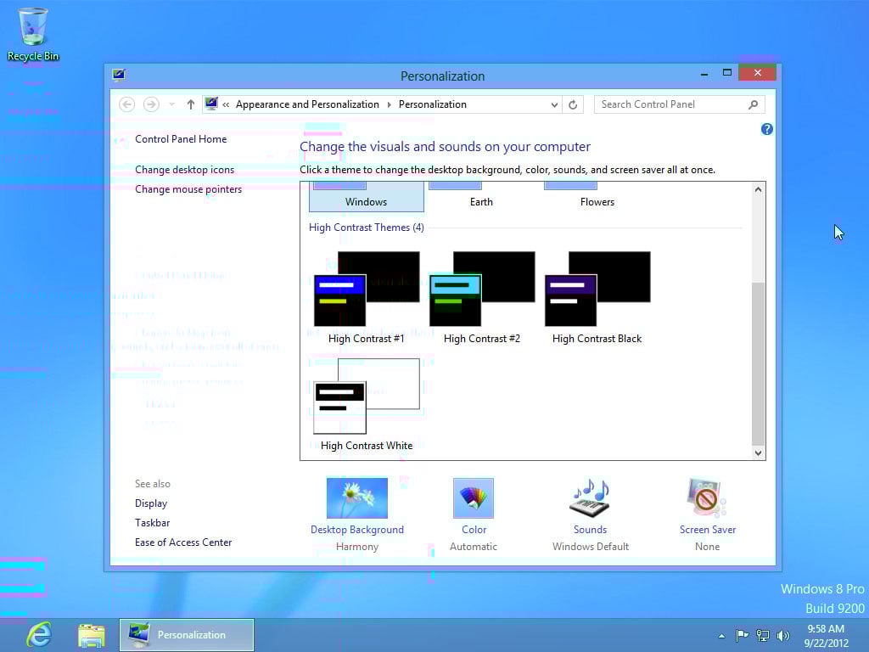This screenshot has width=869, height=652.
Task: Click the High Contrast Themes (4) heading
Action: coord(367,228)
